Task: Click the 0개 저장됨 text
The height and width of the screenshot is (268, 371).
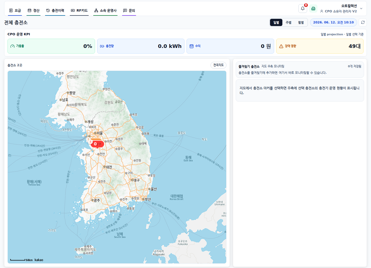Action: point(355,66)
